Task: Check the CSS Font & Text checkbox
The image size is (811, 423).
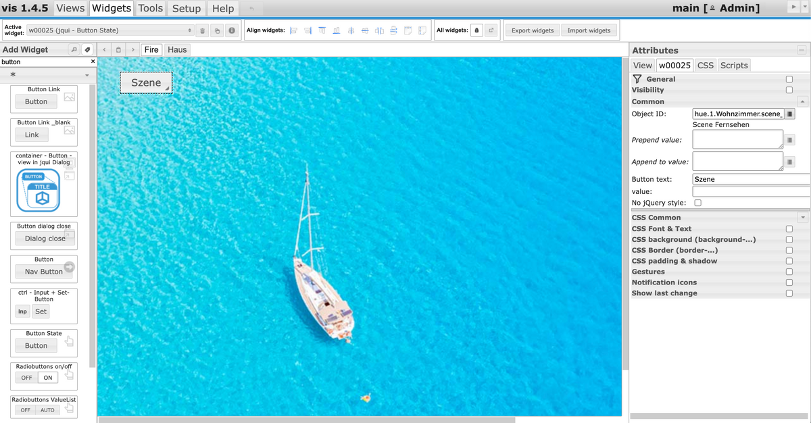Action: 789,229
